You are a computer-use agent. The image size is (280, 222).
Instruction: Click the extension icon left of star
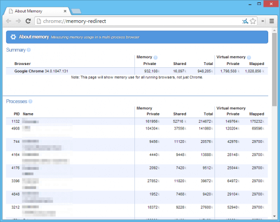[245, 21]
